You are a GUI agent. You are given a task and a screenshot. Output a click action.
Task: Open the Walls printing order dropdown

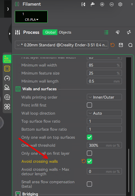pyautogui.click(x=104, y=97)
